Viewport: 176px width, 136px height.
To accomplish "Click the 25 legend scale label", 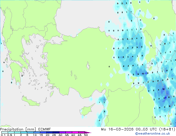I will tap(54, 135).
